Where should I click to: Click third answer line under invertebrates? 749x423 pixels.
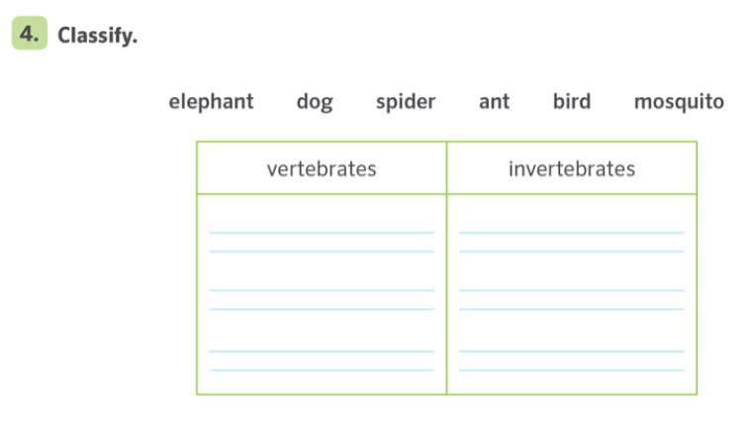[572, 361]
